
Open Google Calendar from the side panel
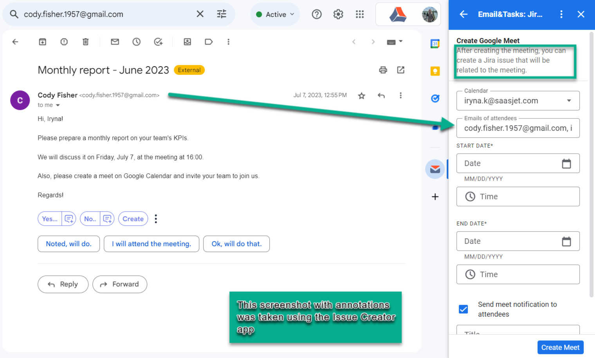[435, 44]
